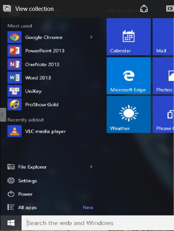Image resolution: width=174 pixels, height=231 pixels.
Task: Launch the Microsoft Edge tile
Action: pos(129,76)
